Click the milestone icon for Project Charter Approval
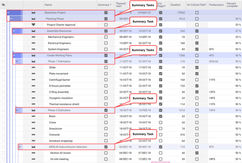242x163 pixels. tap(33, 25)
